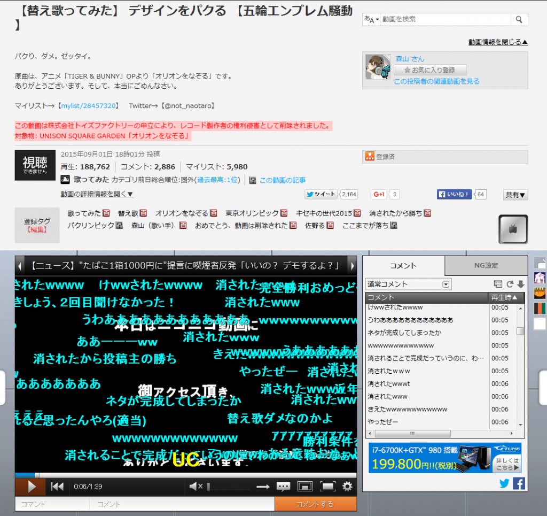
Task: Open the player settings gear
Action: pos(347,487)
